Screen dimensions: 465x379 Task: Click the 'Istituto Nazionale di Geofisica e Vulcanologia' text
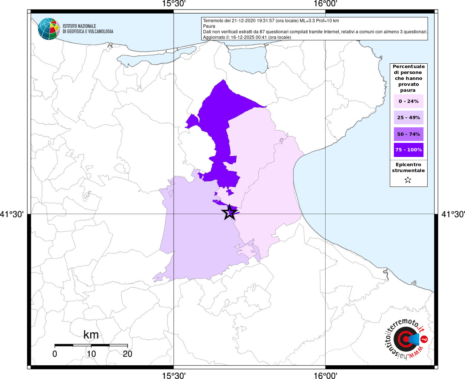coord(88,29)
